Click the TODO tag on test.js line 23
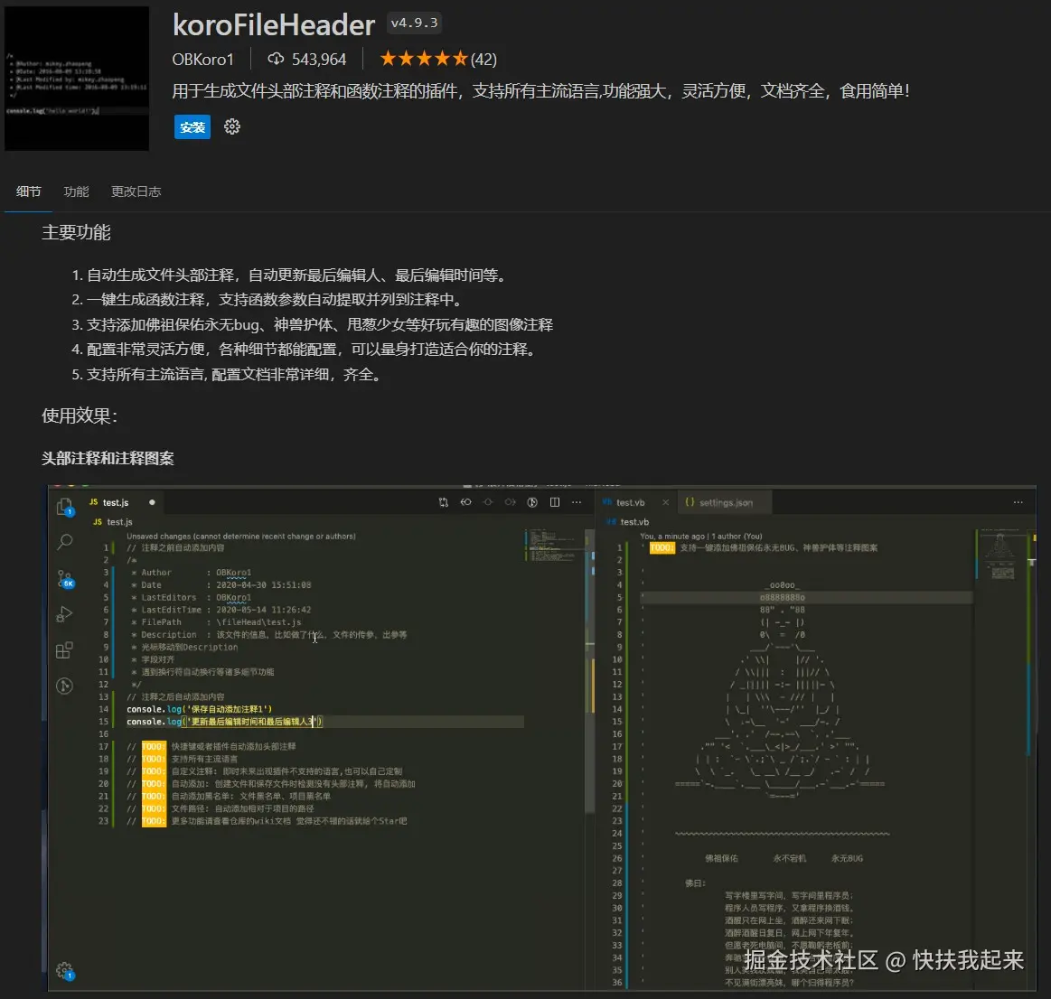The image size is (1051, 999). coord(154,821)
